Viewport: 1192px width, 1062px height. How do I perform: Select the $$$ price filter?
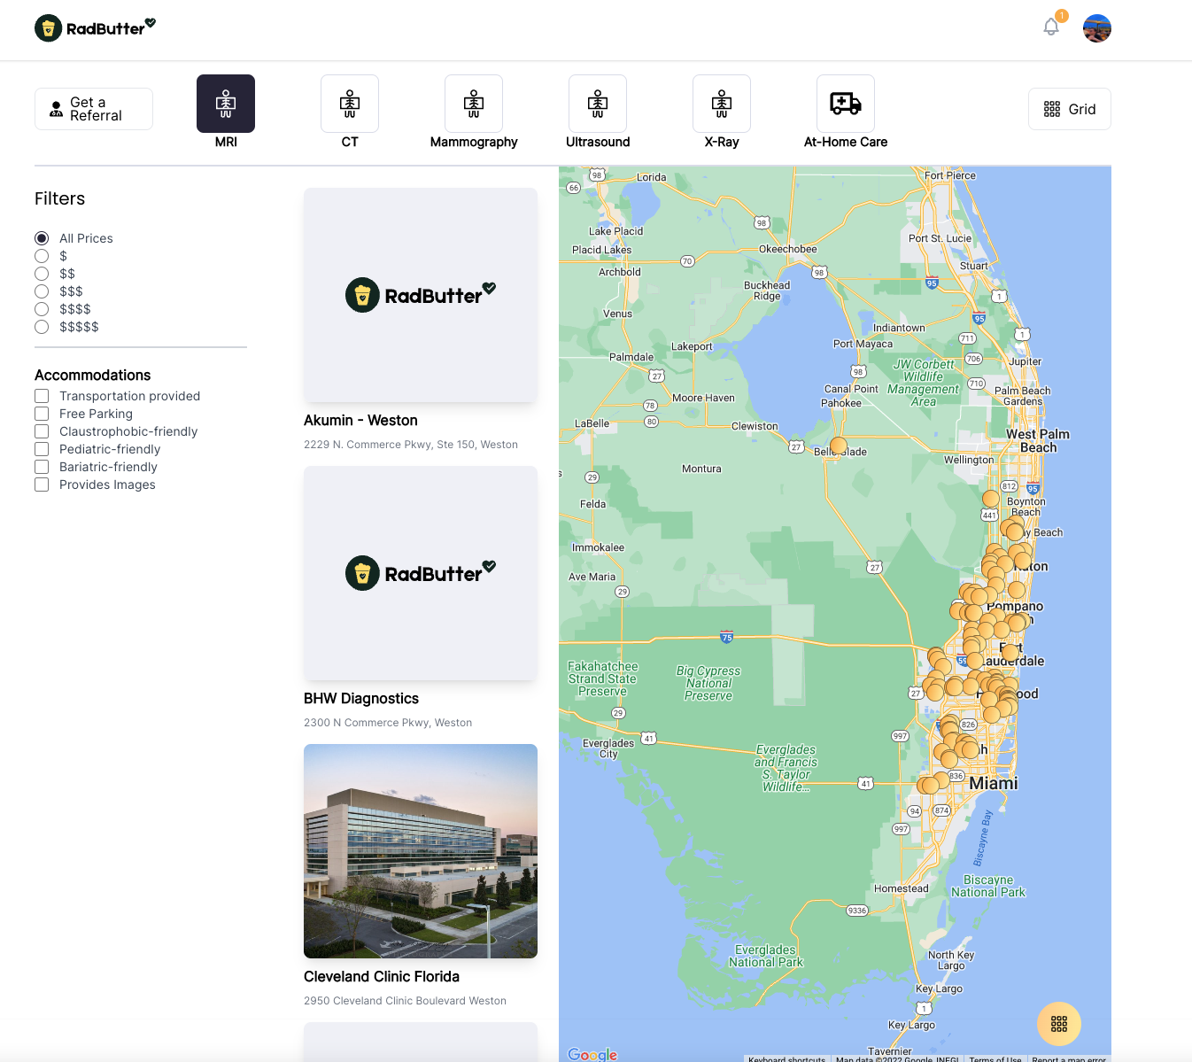tap(42, 291)
